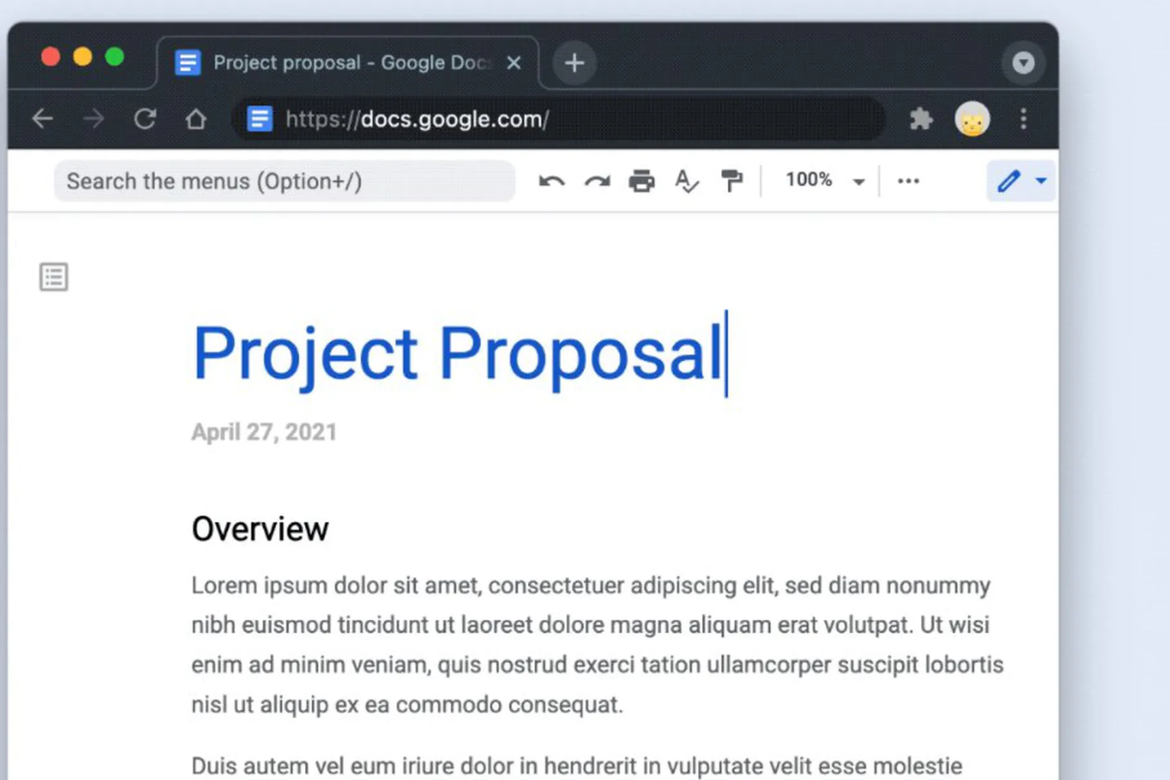Open the Chrome three-dot menu
Viewport: 1170px width, 780px height.
coord(1023,119)
